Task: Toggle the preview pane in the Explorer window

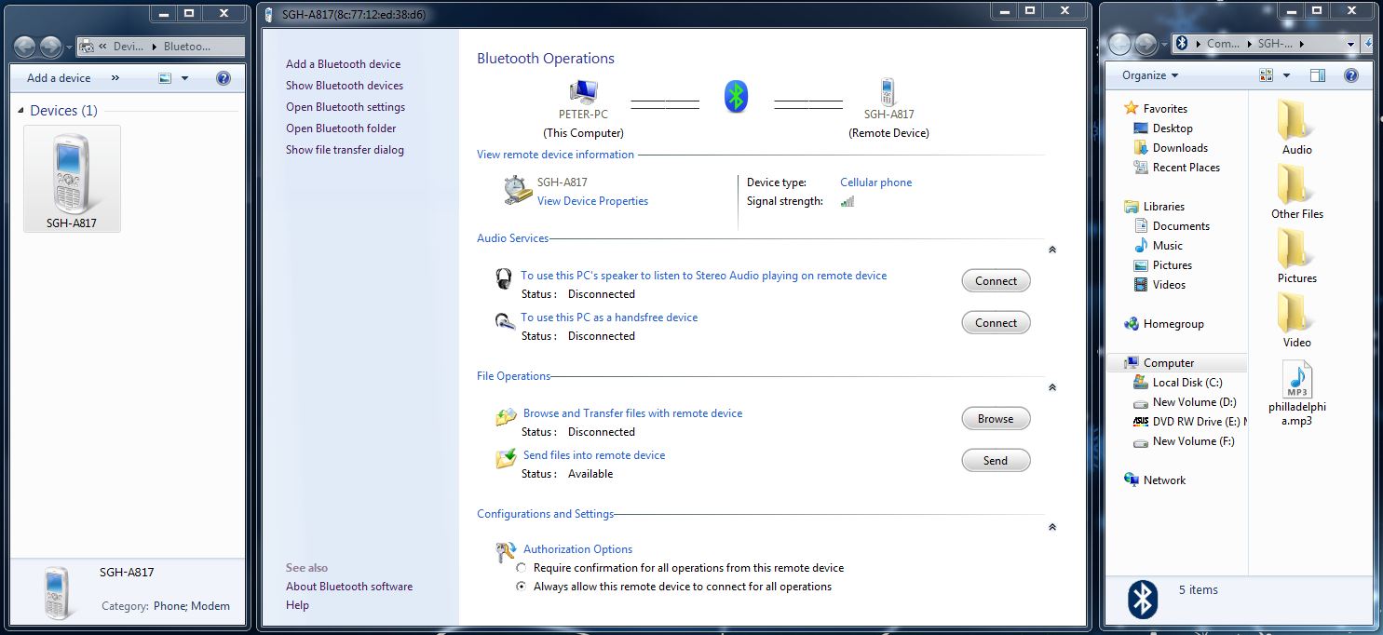Action: pyautogui.click(x=1317, y=75)
